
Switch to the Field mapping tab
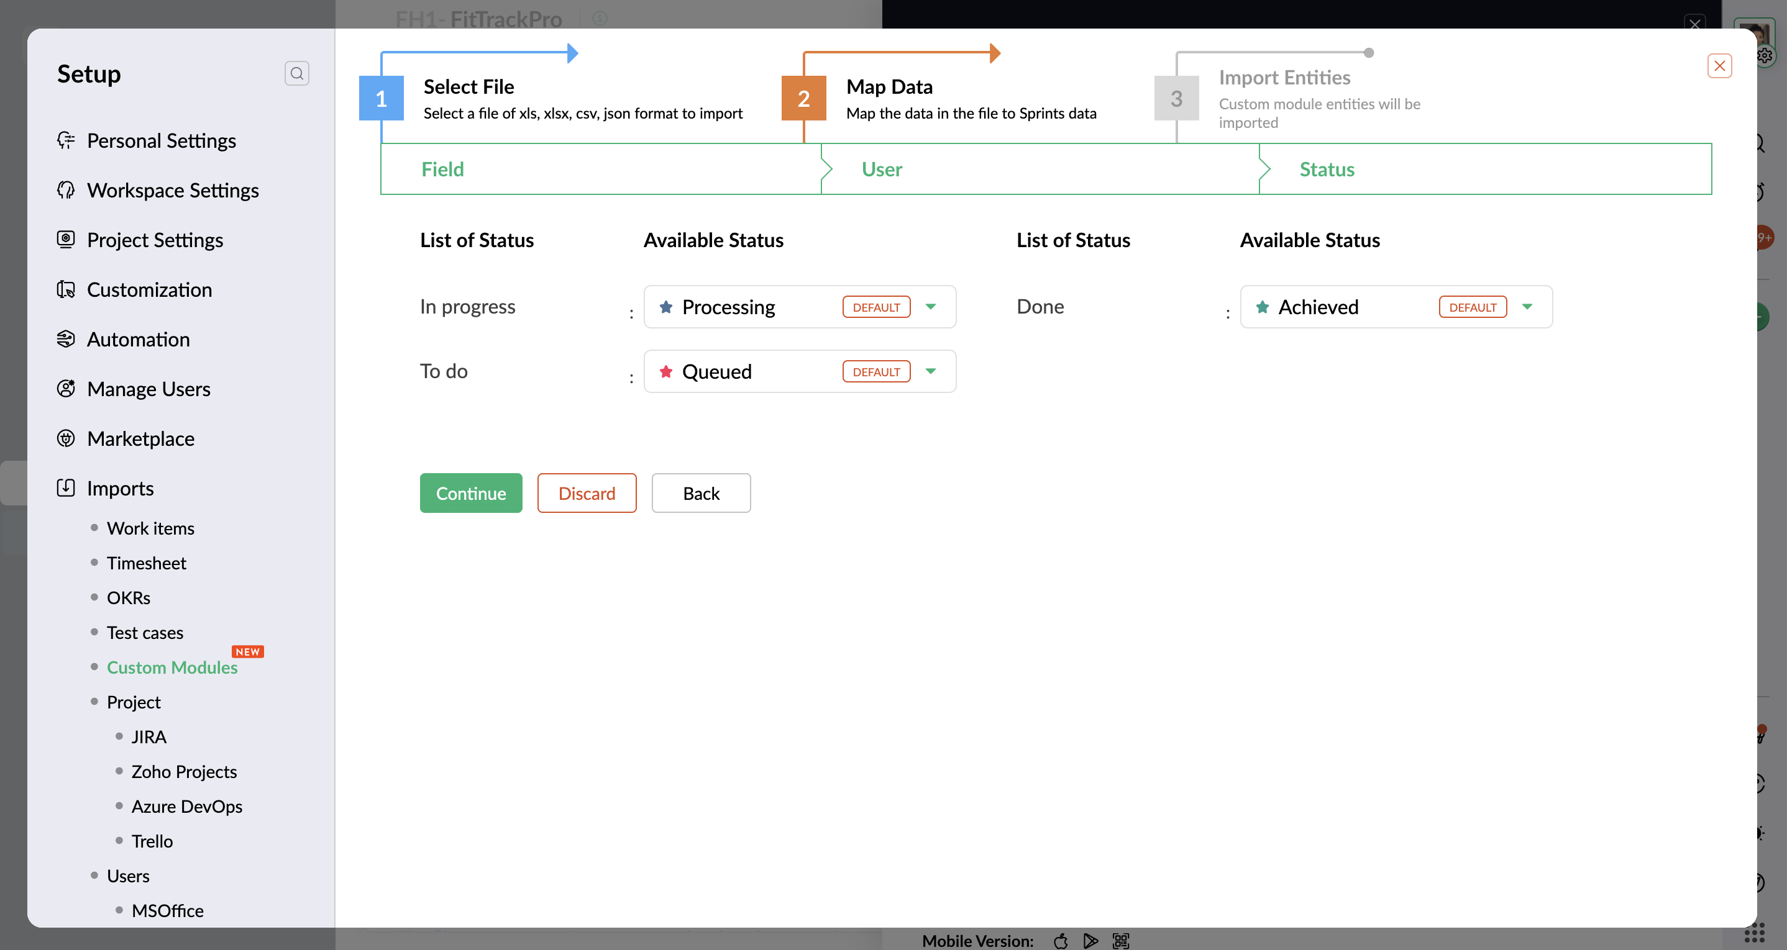pos(442,169)
